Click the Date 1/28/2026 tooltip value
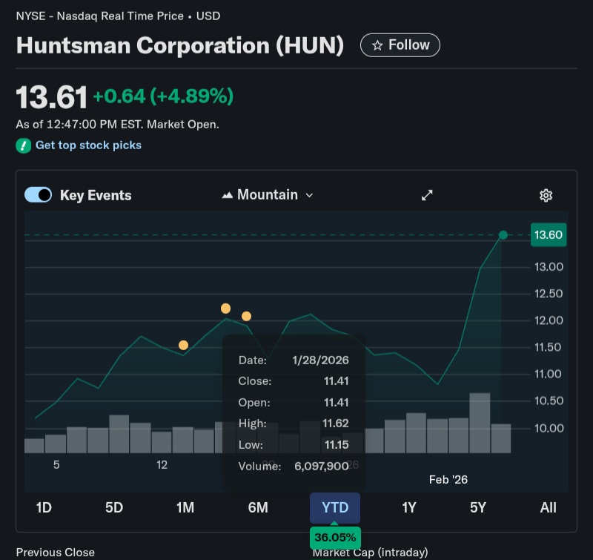 point(320,360)
